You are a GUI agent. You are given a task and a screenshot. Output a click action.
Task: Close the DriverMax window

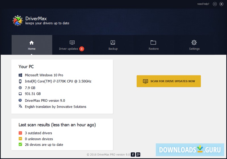coord(221,4)
